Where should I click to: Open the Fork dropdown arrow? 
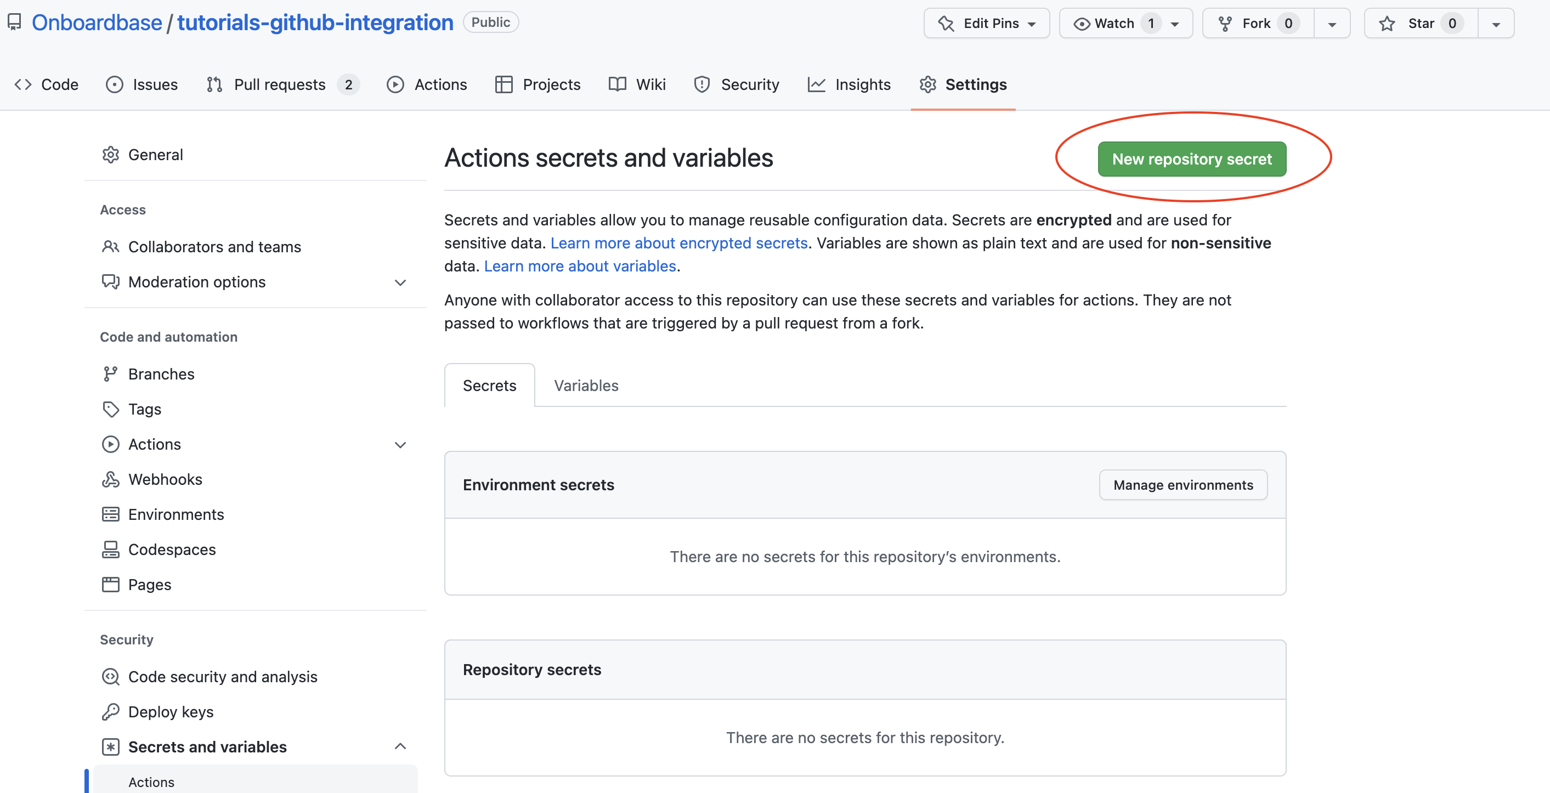click(1332, 24)
